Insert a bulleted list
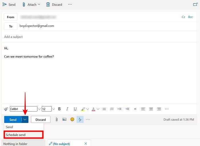 (x=104, y=109)
